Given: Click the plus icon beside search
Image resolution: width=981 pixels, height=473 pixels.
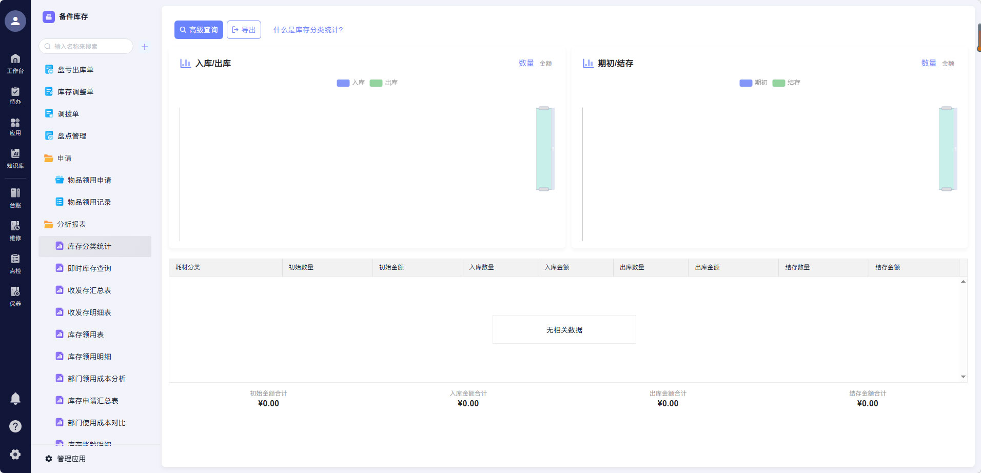Looking at the screenshot, I should tap(145, 47).
